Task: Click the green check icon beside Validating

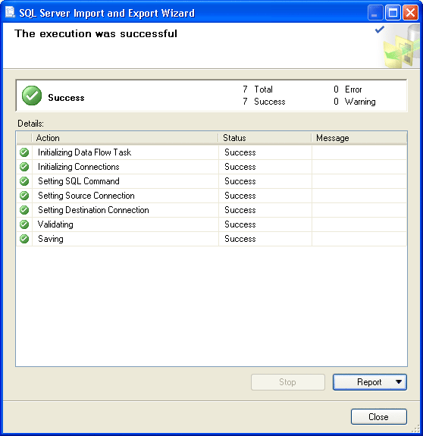Action: pos(24,224)
